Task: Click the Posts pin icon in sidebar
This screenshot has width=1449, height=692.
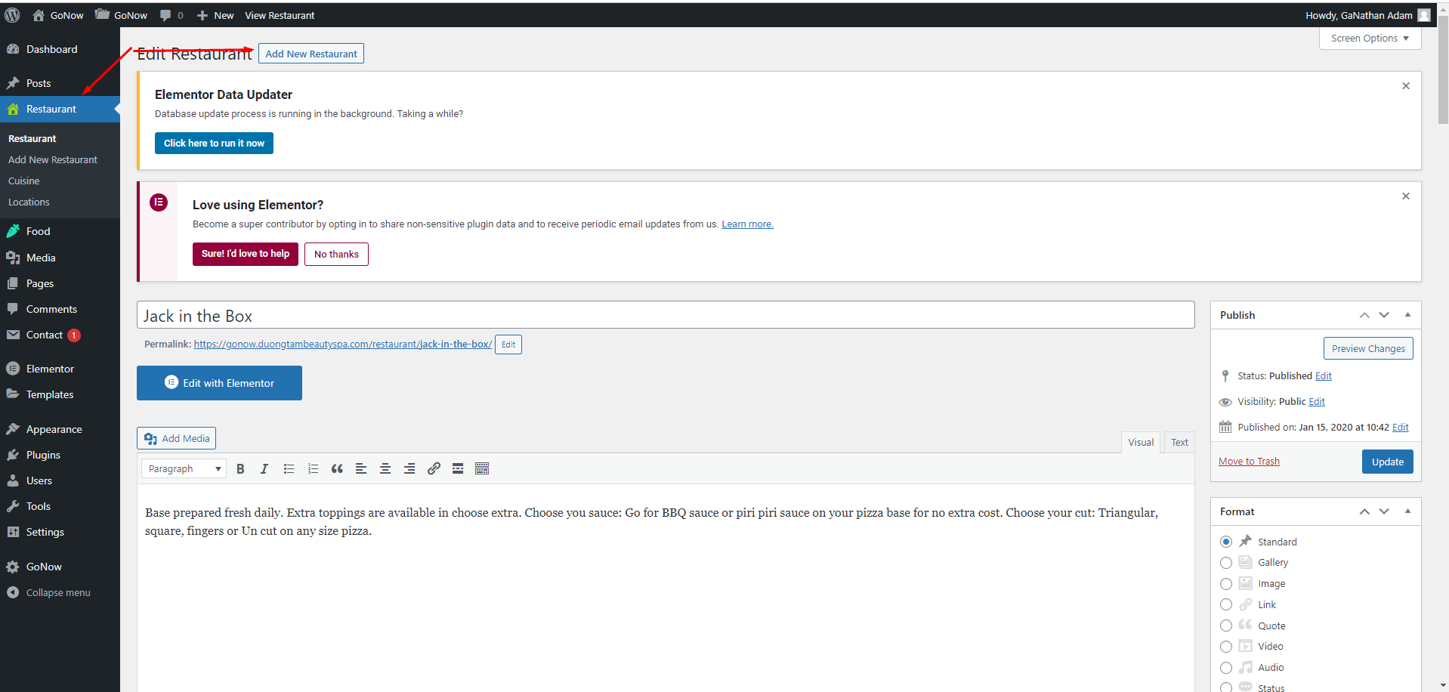Action: 13,83
